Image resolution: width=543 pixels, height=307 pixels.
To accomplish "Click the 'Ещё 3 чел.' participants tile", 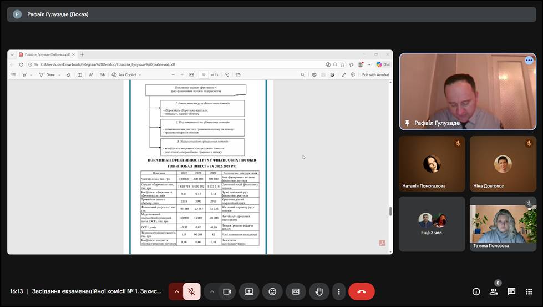I will [x=432, y=224].
